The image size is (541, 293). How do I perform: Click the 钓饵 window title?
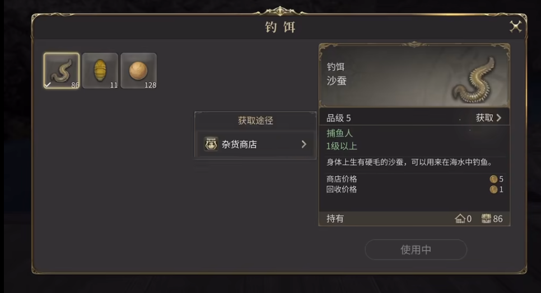tap(279, 27)
